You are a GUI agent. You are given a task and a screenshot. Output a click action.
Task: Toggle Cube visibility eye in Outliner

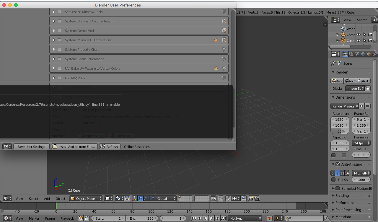click(x=359, y=41)
